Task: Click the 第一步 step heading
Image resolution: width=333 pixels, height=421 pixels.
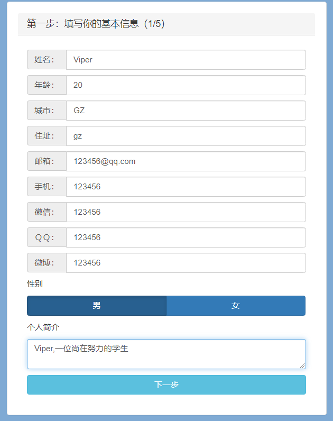Action: 96,24
